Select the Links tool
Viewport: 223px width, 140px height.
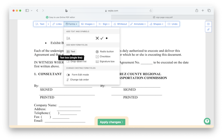57,24
